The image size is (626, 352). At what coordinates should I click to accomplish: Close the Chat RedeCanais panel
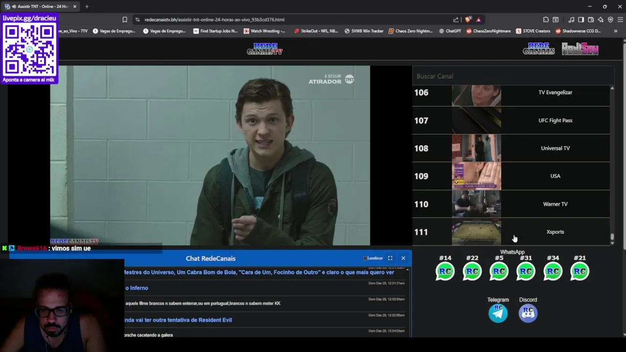(403, 258)
